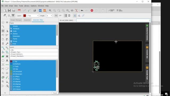Select the Paste clipboard tool
Image resolution: width=170 pixels, height=96 pixels.
7,39
